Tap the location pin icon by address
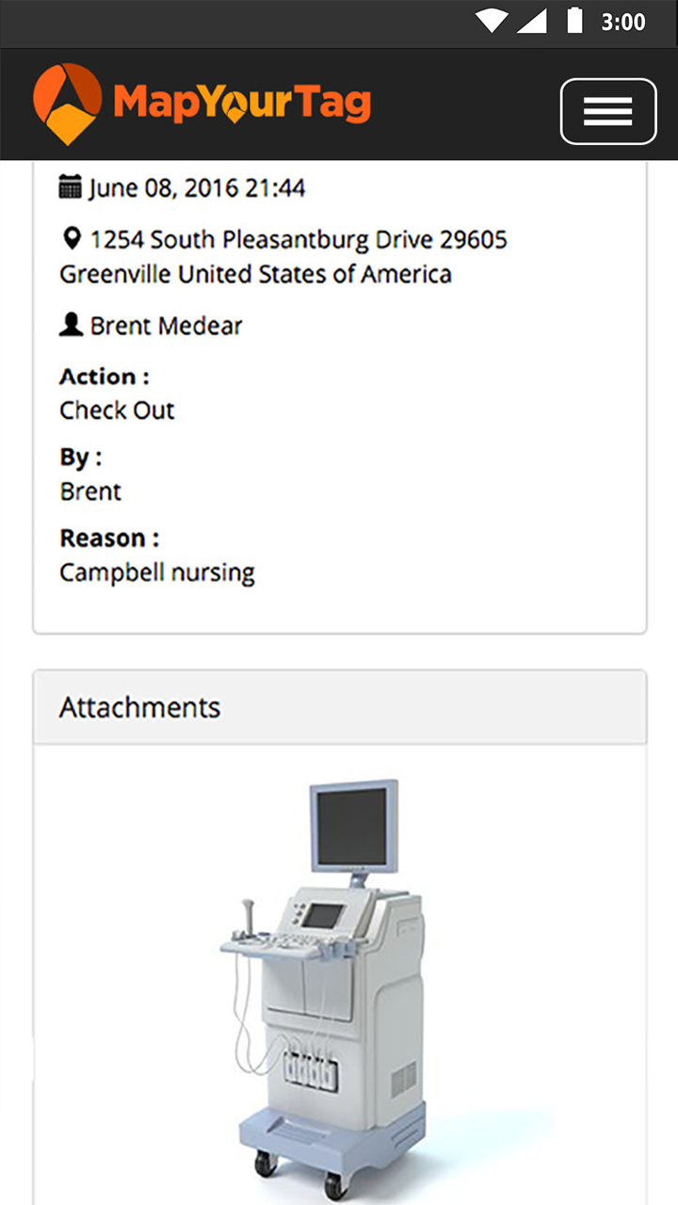The image size is (678, 1205). tap(72, 238)
